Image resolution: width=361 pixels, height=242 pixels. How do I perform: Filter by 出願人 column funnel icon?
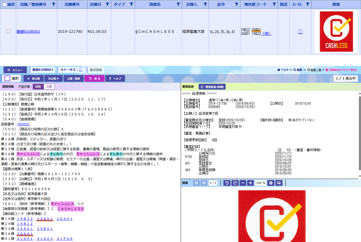[x=205, y=4]
